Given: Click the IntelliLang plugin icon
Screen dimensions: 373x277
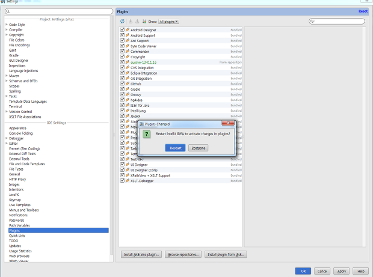Looking at the screenshot, I should coord(128,111).
